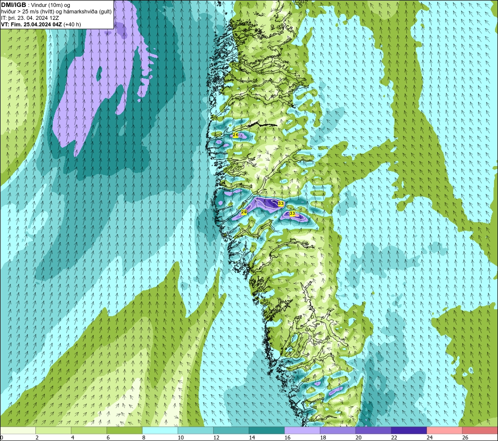This screenshot has width=498, height=441.
Task: Select the violet 20–22 m/s scale swatch
Action: click(x=373, y=430)
